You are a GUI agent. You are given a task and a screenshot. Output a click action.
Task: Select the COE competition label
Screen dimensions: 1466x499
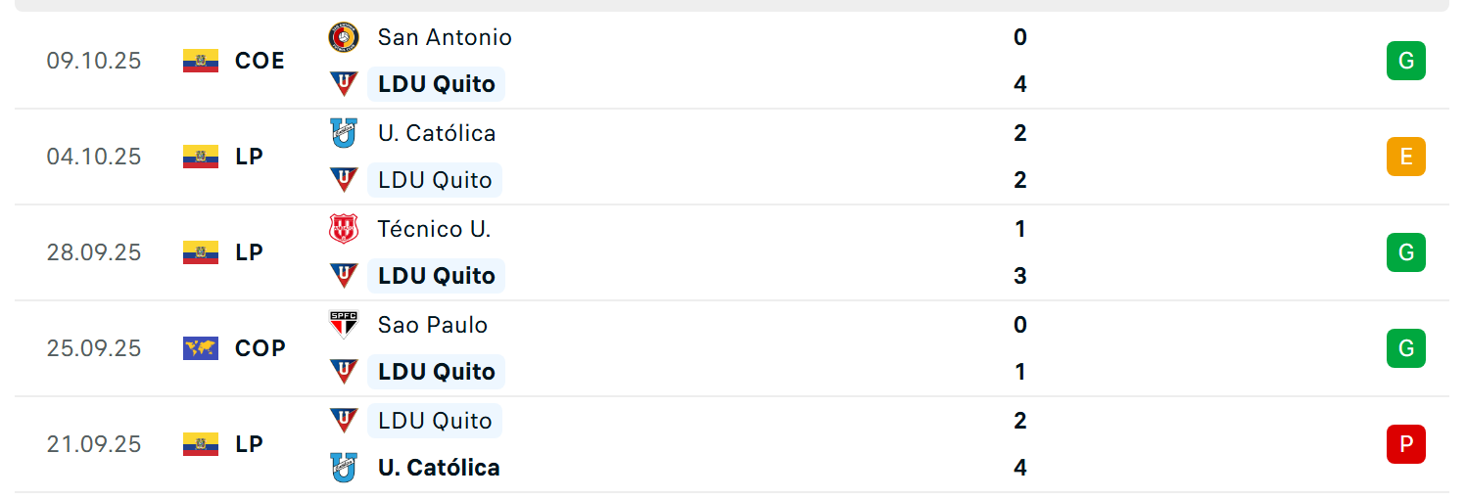260,61
